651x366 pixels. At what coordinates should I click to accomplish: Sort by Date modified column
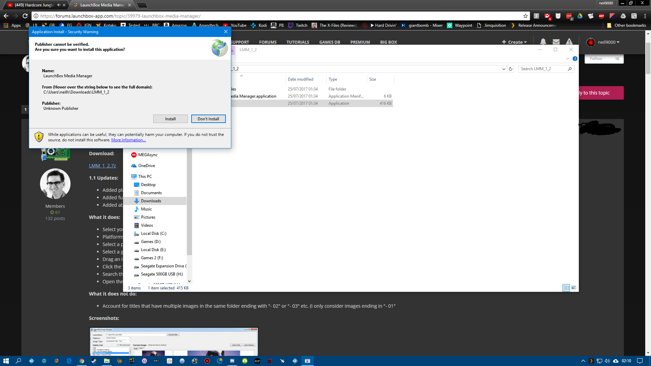[x=306, y=79]
